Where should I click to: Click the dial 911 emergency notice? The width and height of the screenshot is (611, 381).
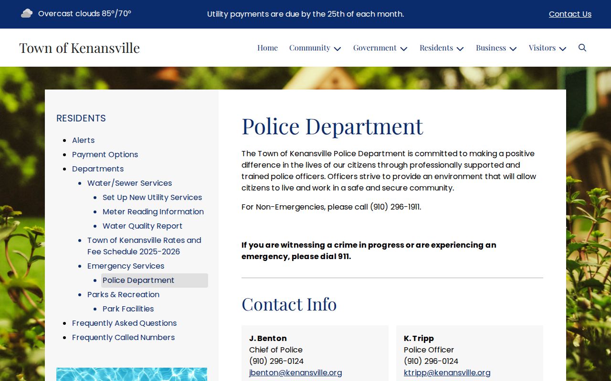pyautogui.click(x=369, y=251)
